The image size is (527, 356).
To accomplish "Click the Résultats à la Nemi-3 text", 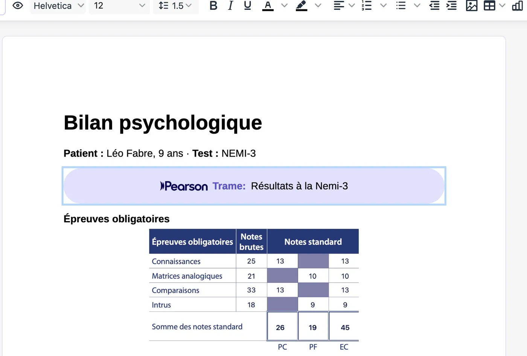I will pyautogui.click(x=300, y=186).
